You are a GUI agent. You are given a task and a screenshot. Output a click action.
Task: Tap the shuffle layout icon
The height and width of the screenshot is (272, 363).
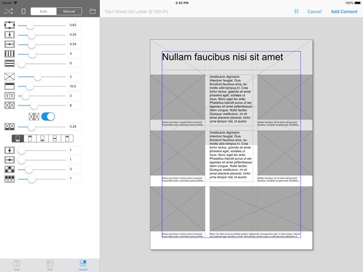tap(9, 11)
